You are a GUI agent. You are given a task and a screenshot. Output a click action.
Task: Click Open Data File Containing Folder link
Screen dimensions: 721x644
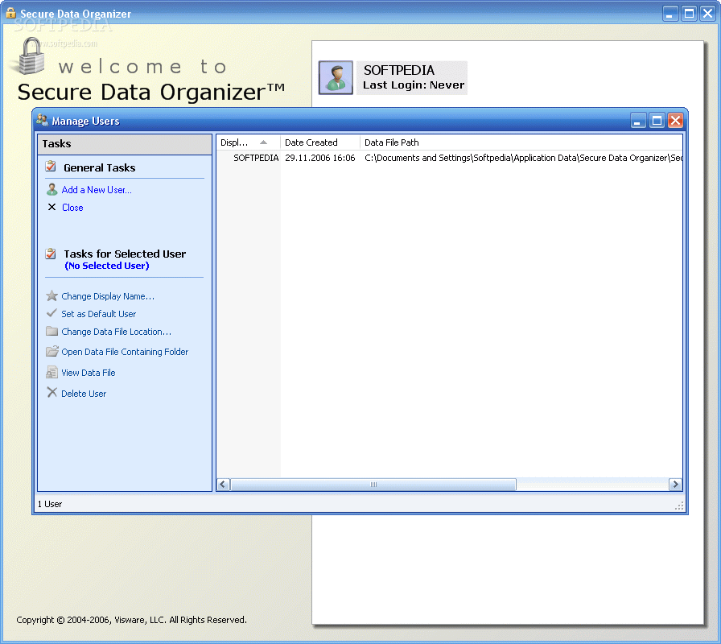[x=125, y=352]
